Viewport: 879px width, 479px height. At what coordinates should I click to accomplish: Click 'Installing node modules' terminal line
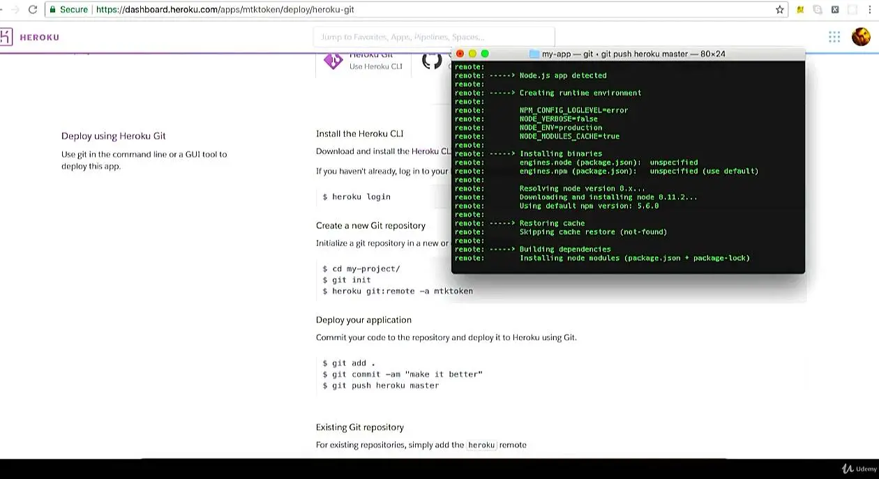tap(635, 258)
